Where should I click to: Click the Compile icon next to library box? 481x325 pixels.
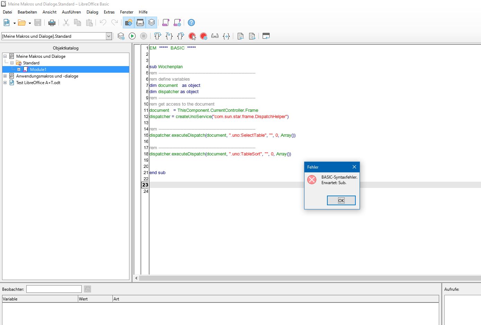tap(121, 36)
